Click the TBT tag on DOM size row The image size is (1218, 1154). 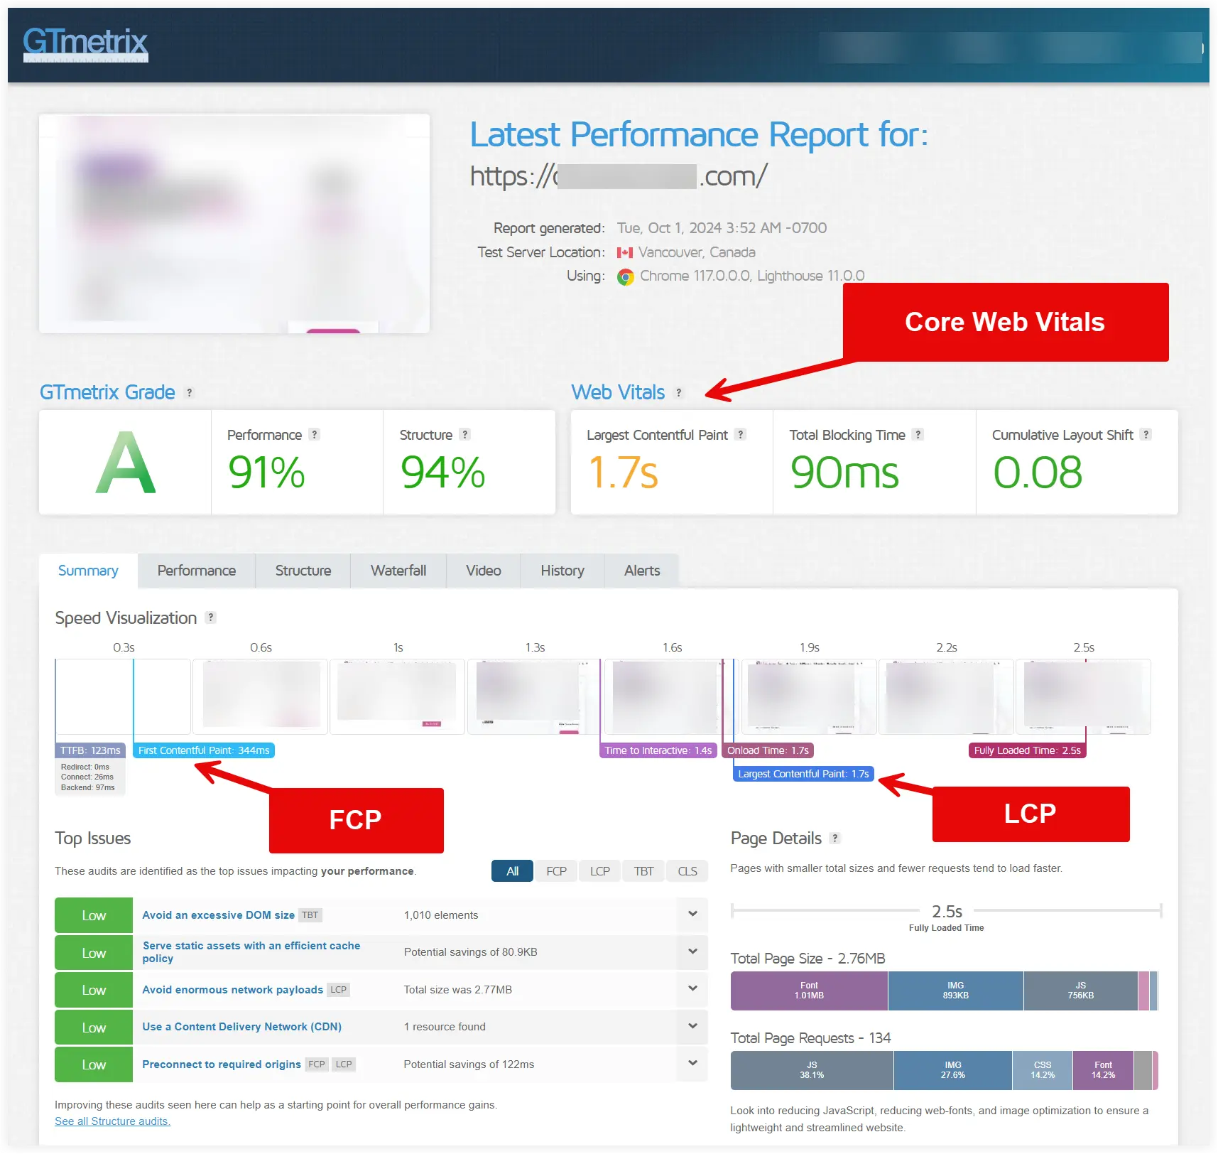tap(310, 915)
